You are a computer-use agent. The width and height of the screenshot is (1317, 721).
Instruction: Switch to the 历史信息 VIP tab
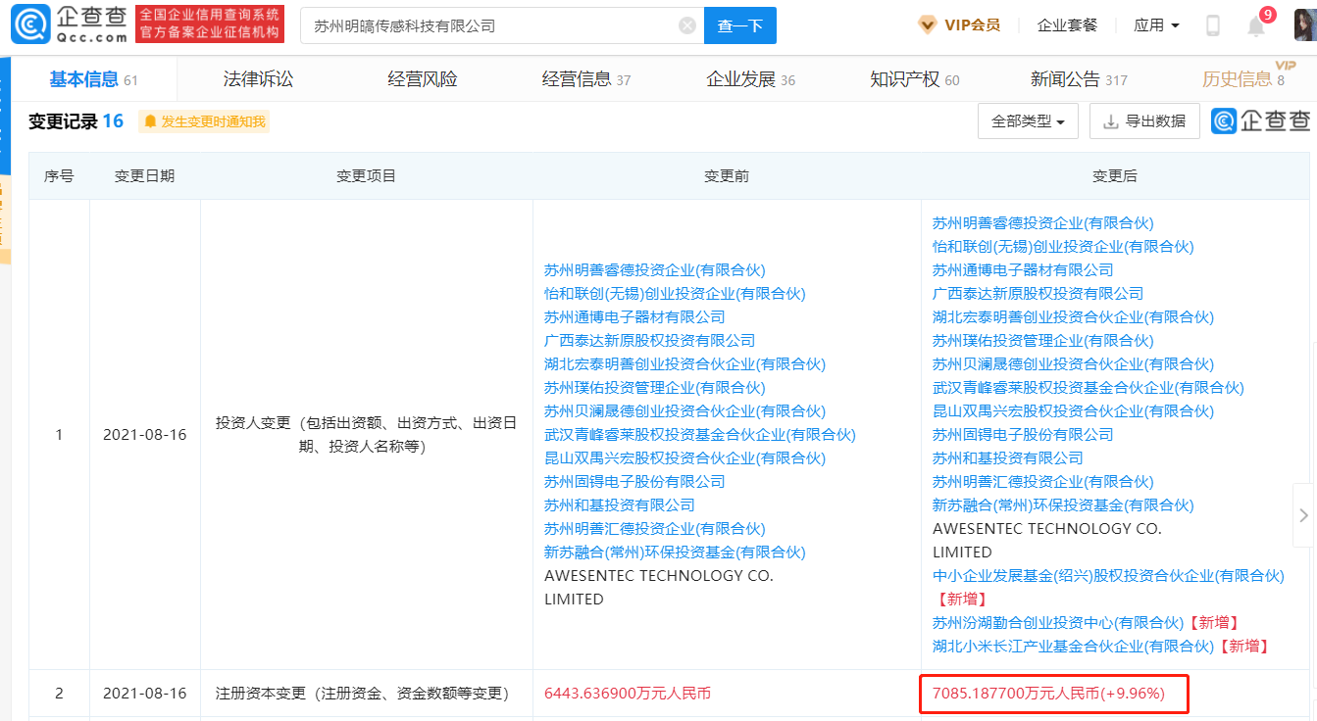click(x=1243, y=79)
